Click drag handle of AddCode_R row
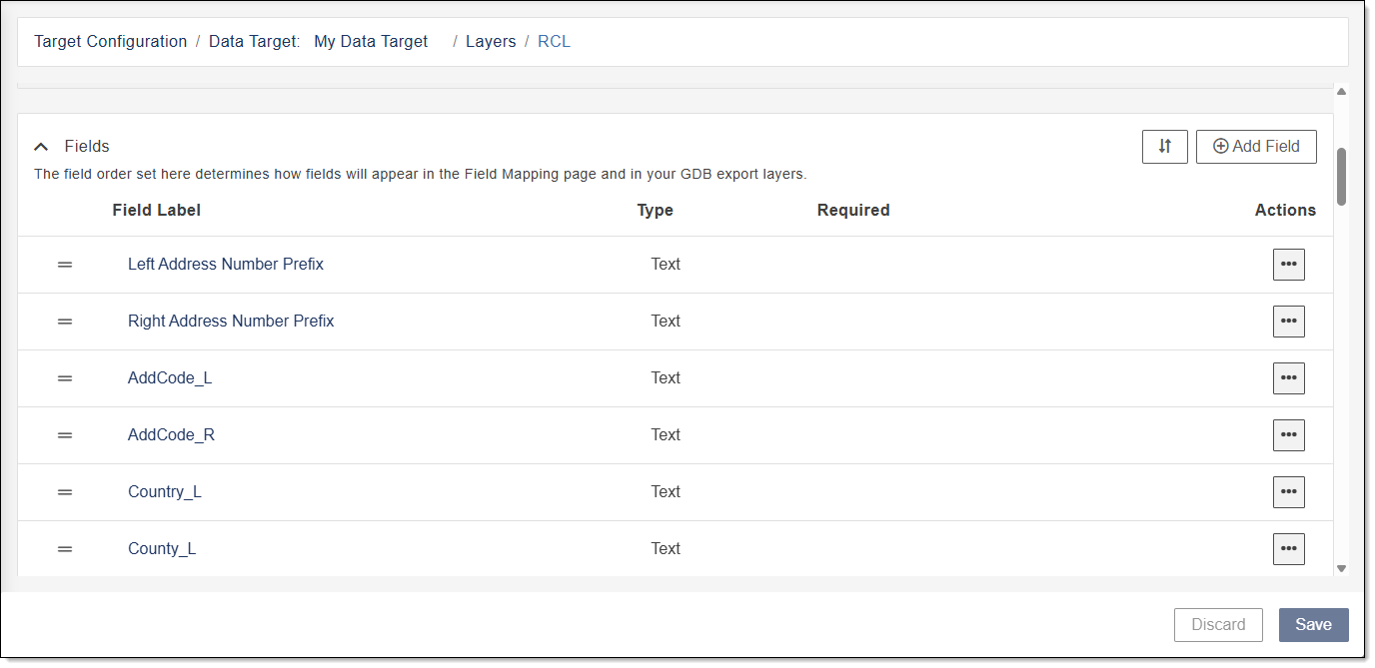The height and width of the screenshot is (668, 1375). click(65, 435)
